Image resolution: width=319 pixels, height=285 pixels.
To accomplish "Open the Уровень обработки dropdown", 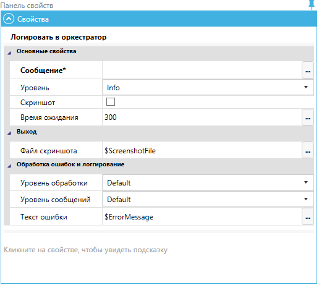I will [208, 182].
